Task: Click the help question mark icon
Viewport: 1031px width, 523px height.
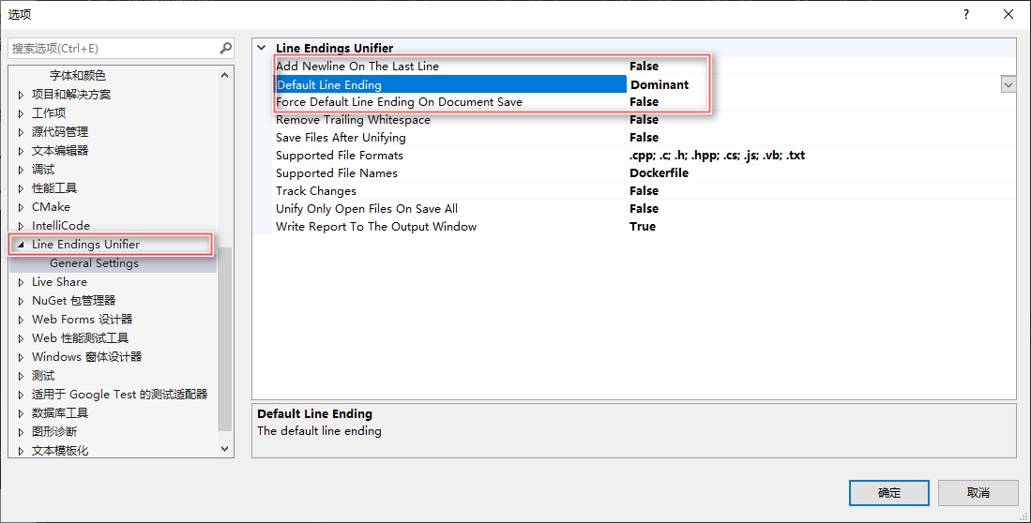Action: pyautogui.click(x=966, y=14)
